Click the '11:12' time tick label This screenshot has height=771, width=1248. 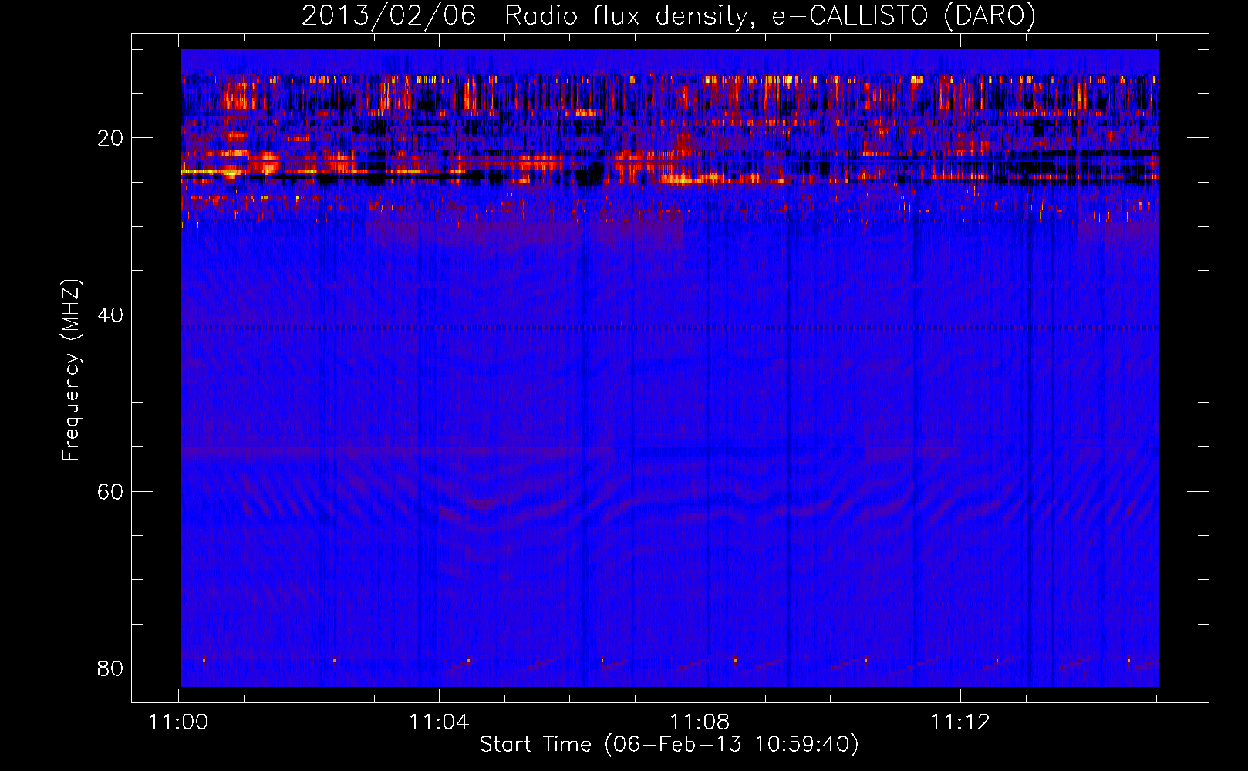pyautogui.click(x=960, y=722)
